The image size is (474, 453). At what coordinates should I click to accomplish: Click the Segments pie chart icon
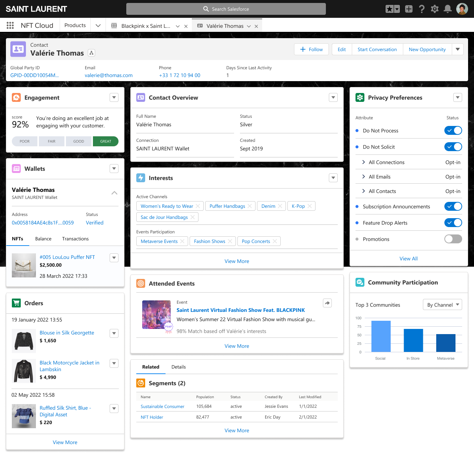[x=140, y=383]
